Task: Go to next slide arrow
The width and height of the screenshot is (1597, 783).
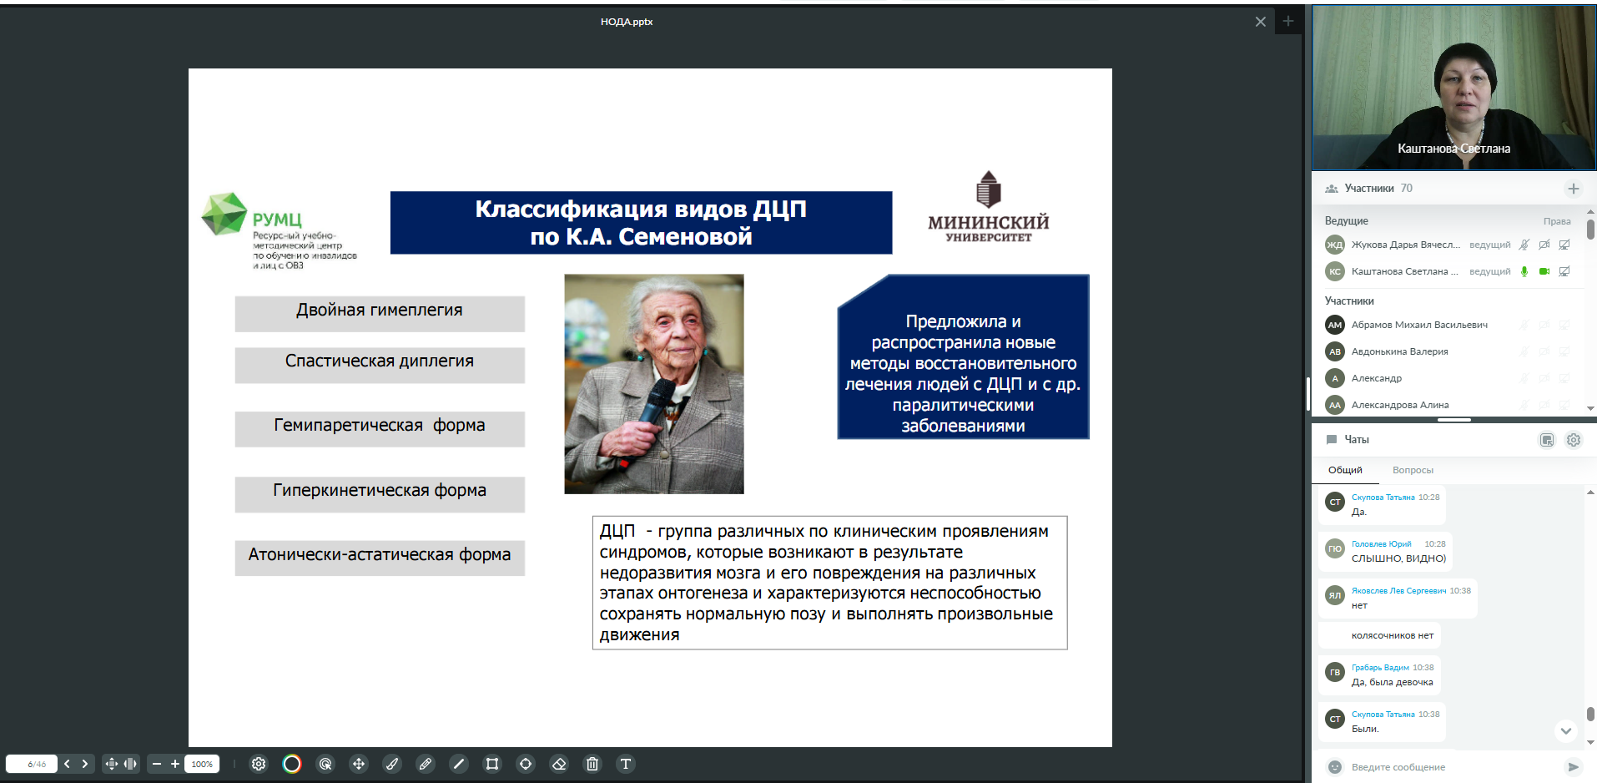Action: click(84, 764)
